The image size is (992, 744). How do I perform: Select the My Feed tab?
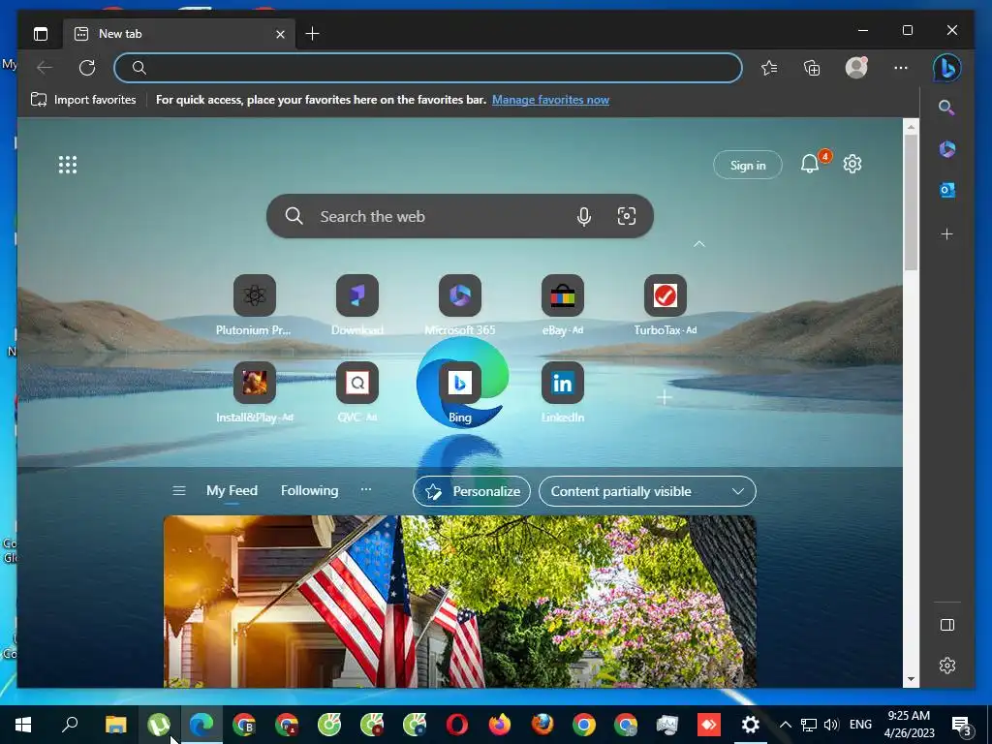point(232,491)
